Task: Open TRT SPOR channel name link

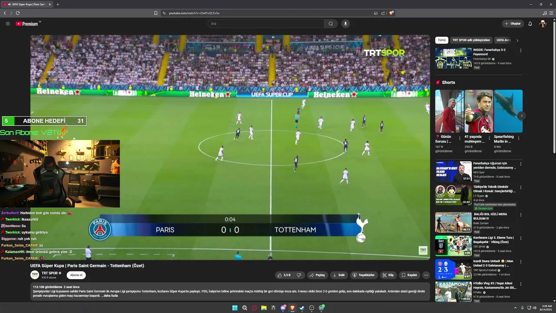Action: (50, 273)
